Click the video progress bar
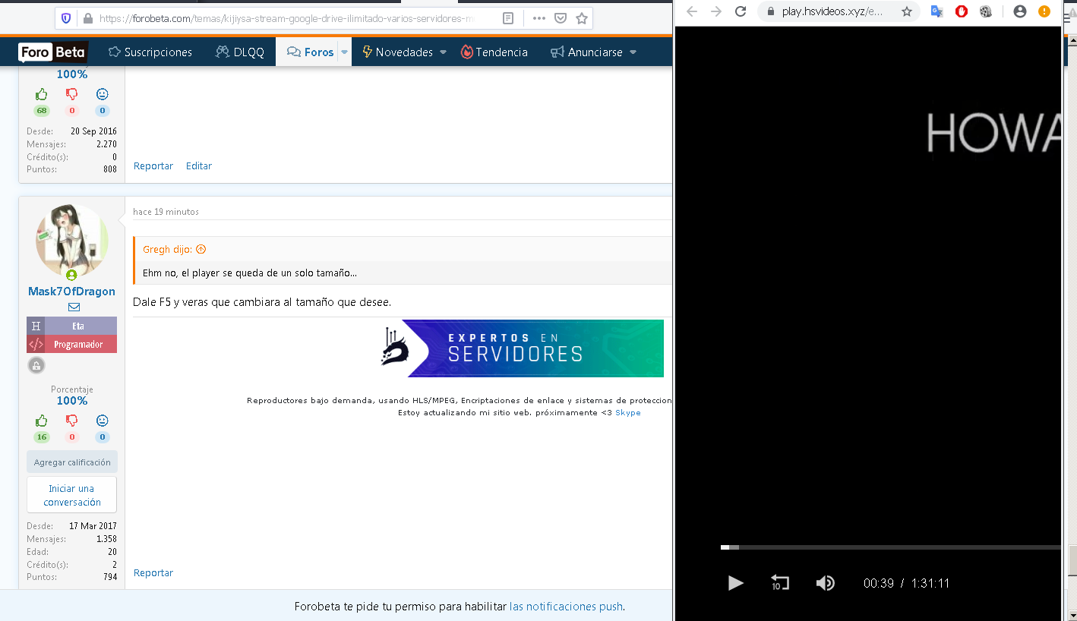 click(890, 547)
